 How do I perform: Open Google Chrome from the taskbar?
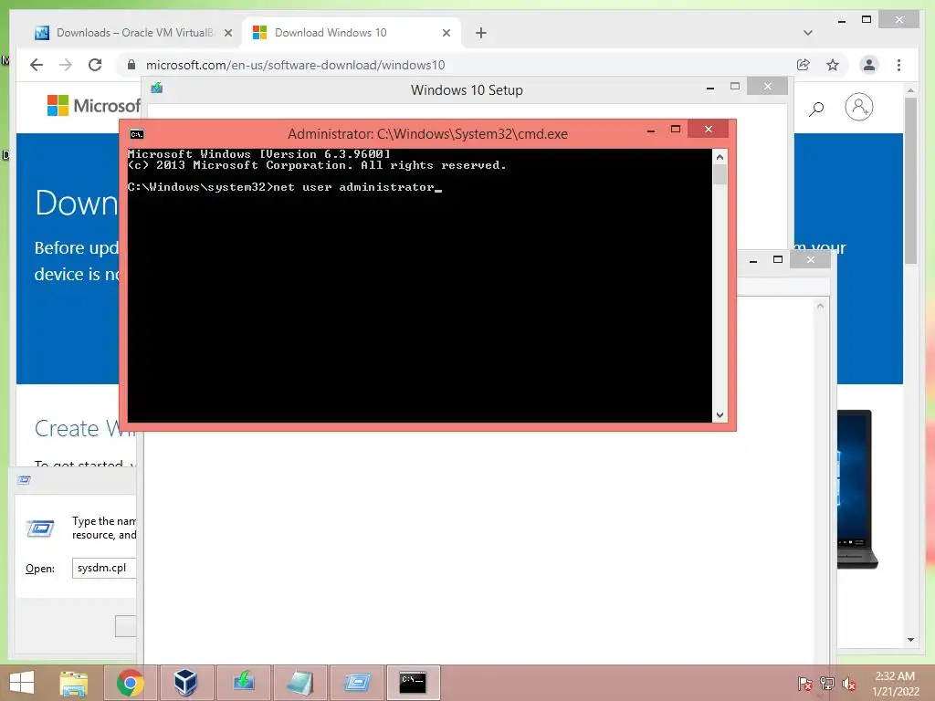pos(130,683)
